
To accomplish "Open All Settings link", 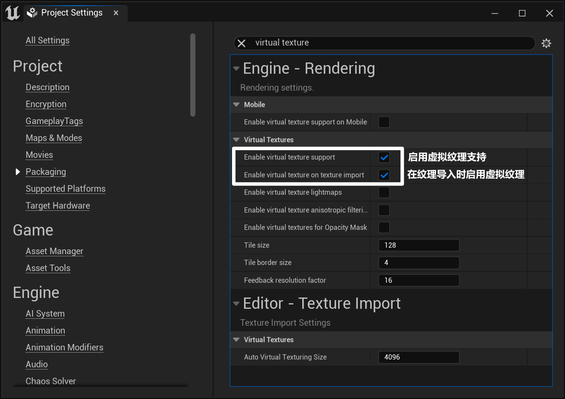I will pyautogui.click(x=47, y=40).
